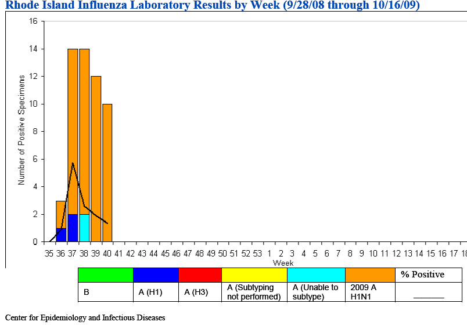
Task: Click the green B legend swatch
Action: tap(105, 275)
